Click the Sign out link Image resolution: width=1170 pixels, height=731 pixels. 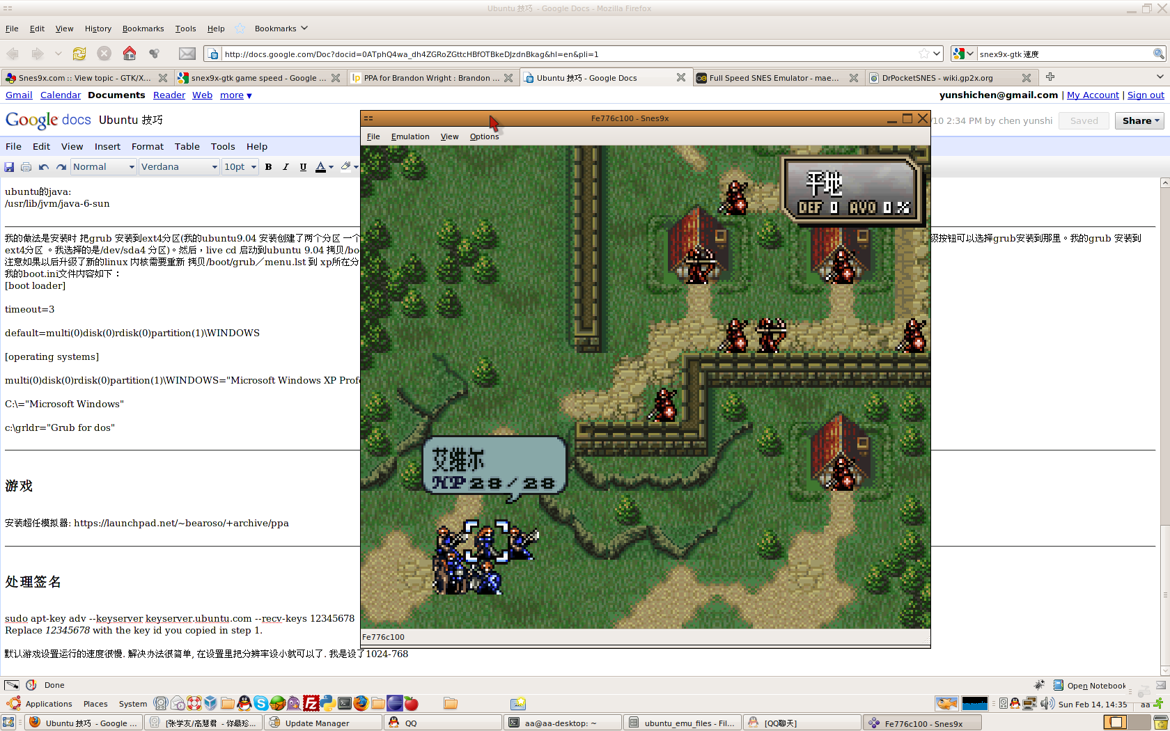[1146, 95]
